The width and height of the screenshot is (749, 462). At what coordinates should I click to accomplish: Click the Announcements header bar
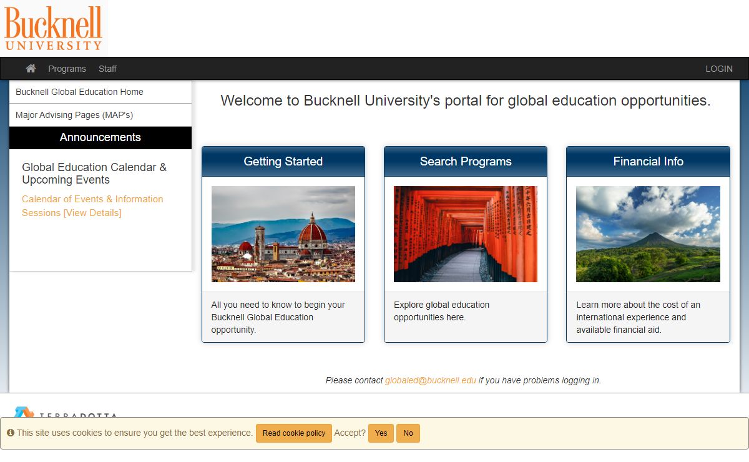coord(100,137)
